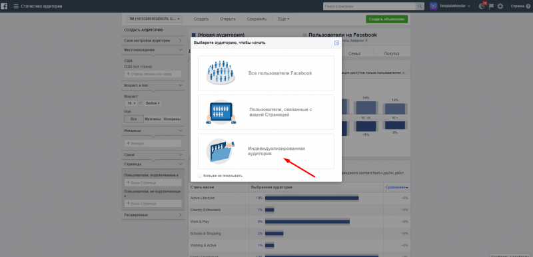
Task: Click the Стиль жизни column header
Action: [203, 187]
